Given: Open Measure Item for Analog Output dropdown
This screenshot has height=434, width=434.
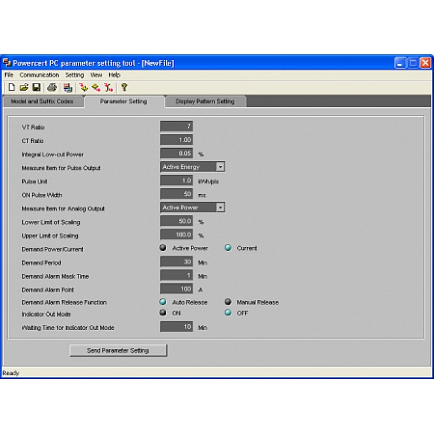Looking at the screenshot, I should [x=220, y=207].
